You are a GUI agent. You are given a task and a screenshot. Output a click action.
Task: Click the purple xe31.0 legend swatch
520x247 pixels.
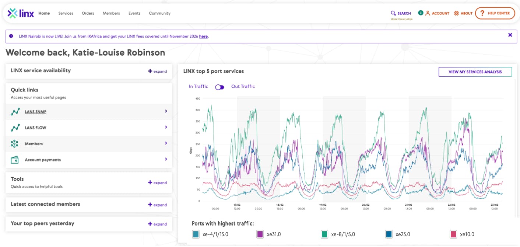[260, 234]
